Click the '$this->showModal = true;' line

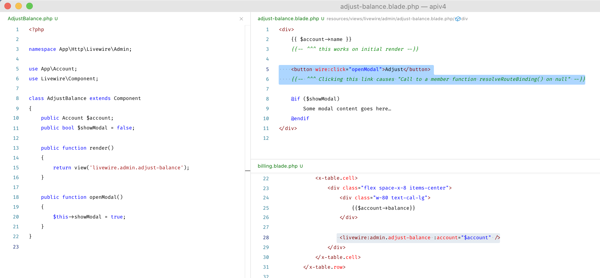point(89,217)
